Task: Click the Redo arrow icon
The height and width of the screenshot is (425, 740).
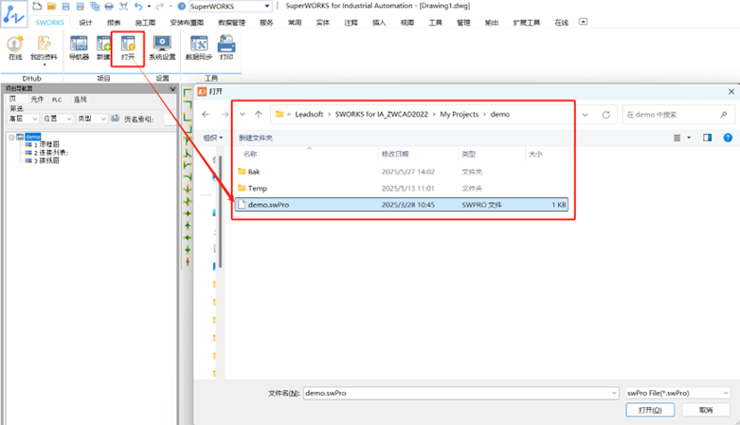Action: coord(160,6)
